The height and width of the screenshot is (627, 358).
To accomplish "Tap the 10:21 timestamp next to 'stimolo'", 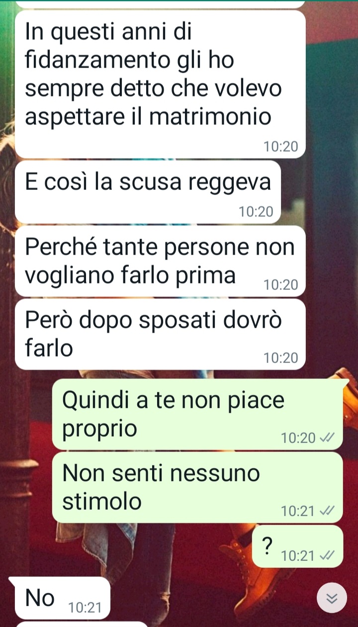I will pos(298,511).
